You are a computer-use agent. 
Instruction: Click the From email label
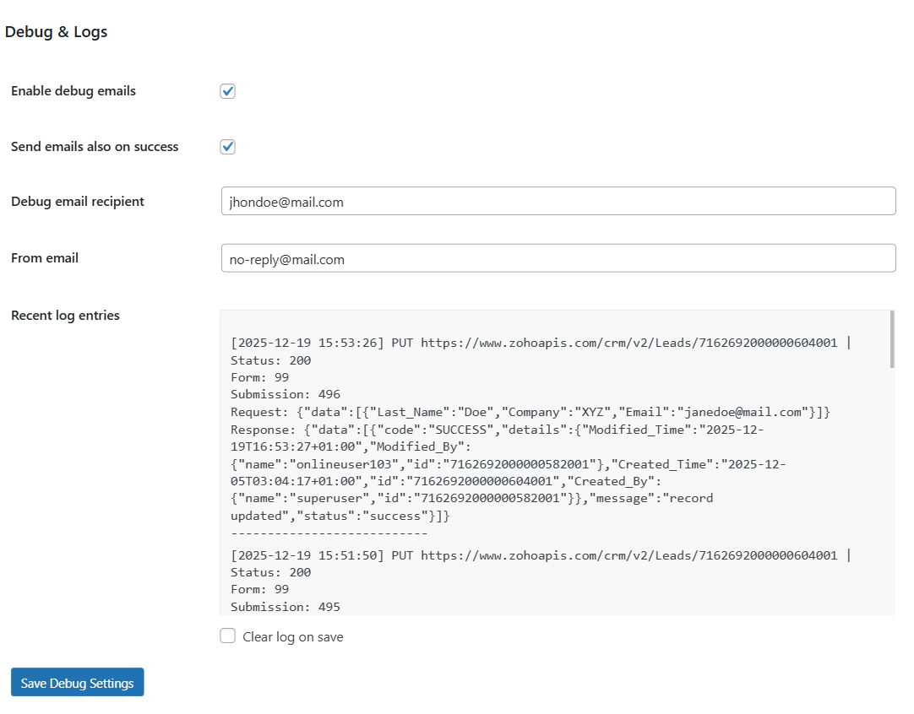(45, 257)
